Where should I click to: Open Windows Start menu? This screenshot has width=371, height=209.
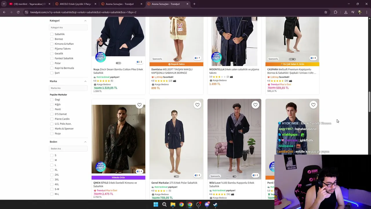tap(156, 204)
